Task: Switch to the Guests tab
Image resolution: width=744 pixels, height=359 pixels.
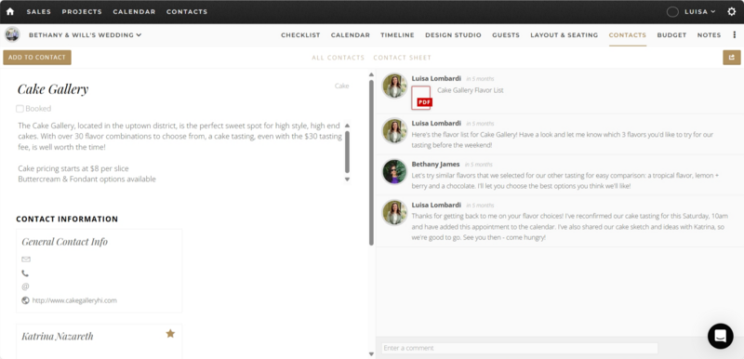Action: coord(506,35)
